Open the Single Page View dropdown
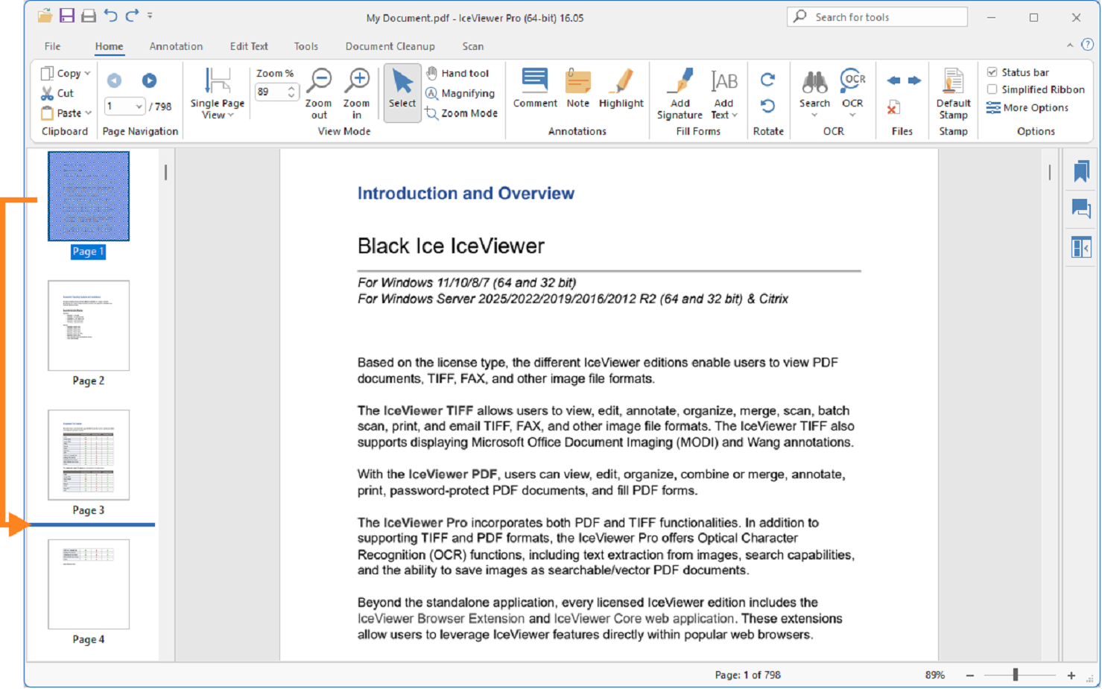The image size is (1102, 689). click(x=217, y=92)
